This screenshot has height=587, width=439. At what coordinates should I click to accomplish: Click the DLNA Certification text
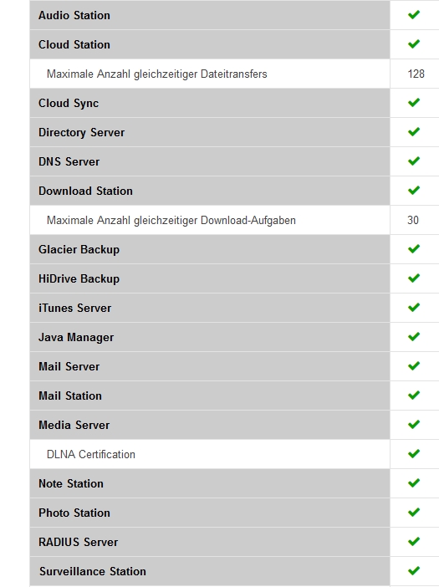pos(91,455)
